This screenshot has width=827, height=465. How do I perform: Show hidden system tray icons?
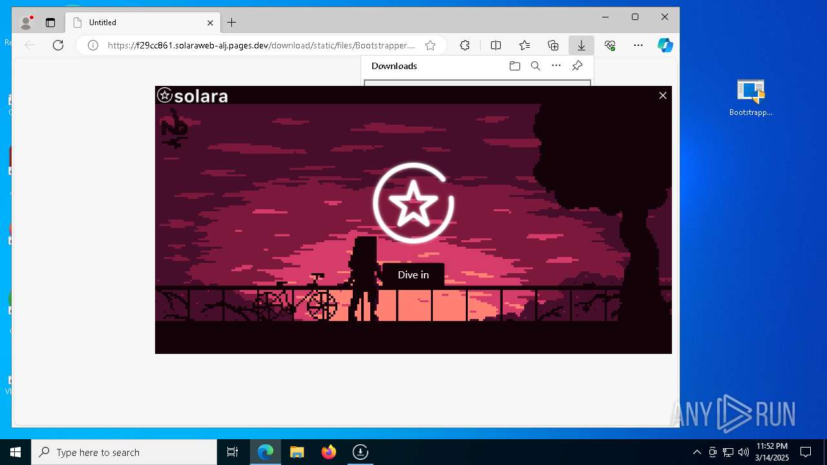[696, 452]
